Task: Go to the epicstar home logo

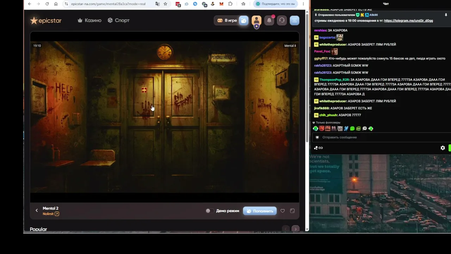Action: (46, 20)
